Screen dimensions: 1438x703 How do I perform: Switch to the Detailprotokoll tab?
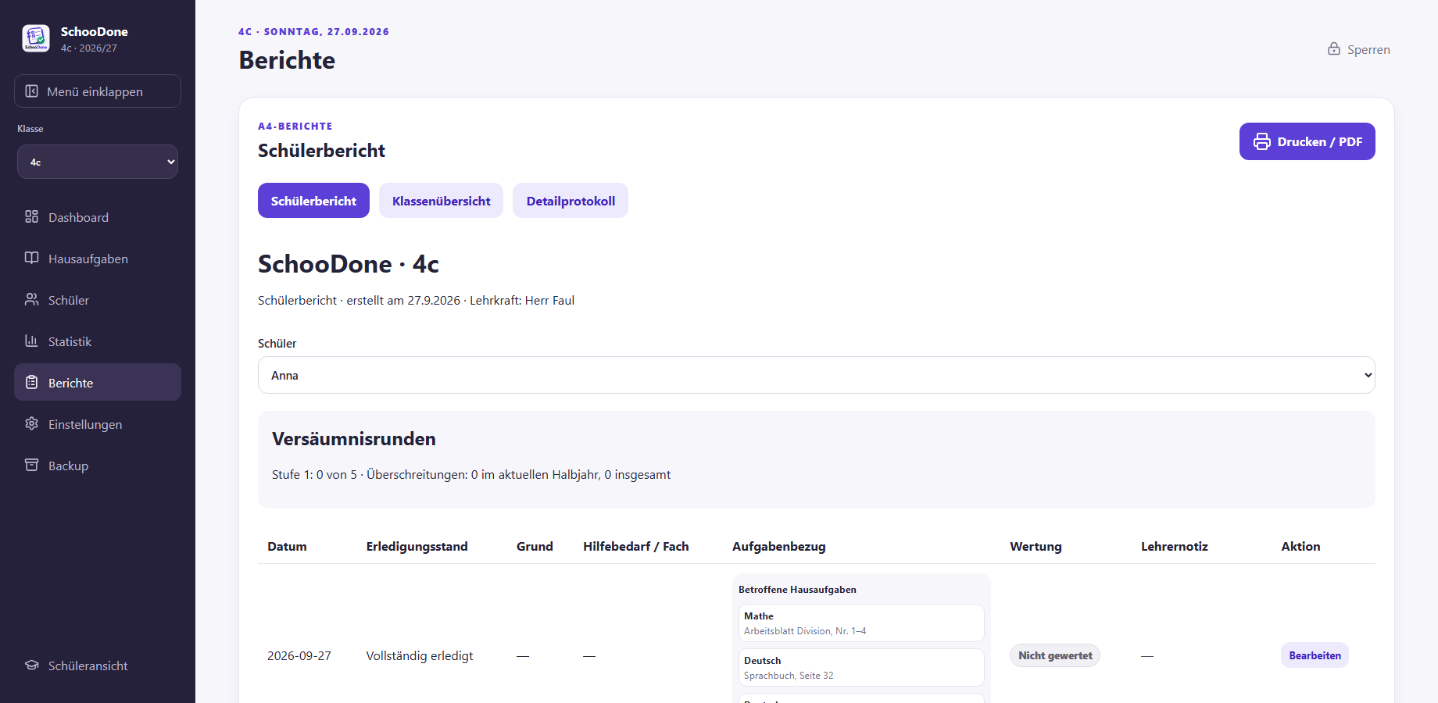(x=571, y=201)
